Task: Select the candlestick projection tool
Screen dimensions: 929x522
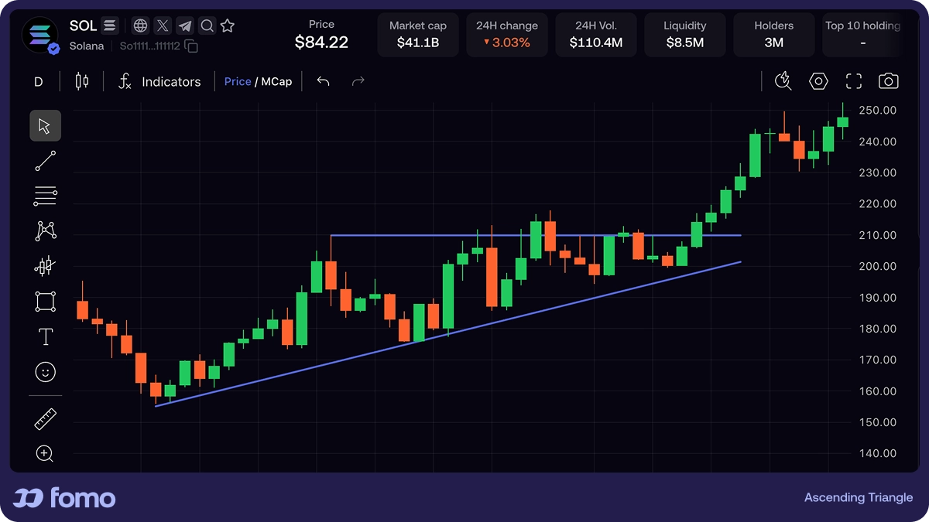Action: click(46, 266)
